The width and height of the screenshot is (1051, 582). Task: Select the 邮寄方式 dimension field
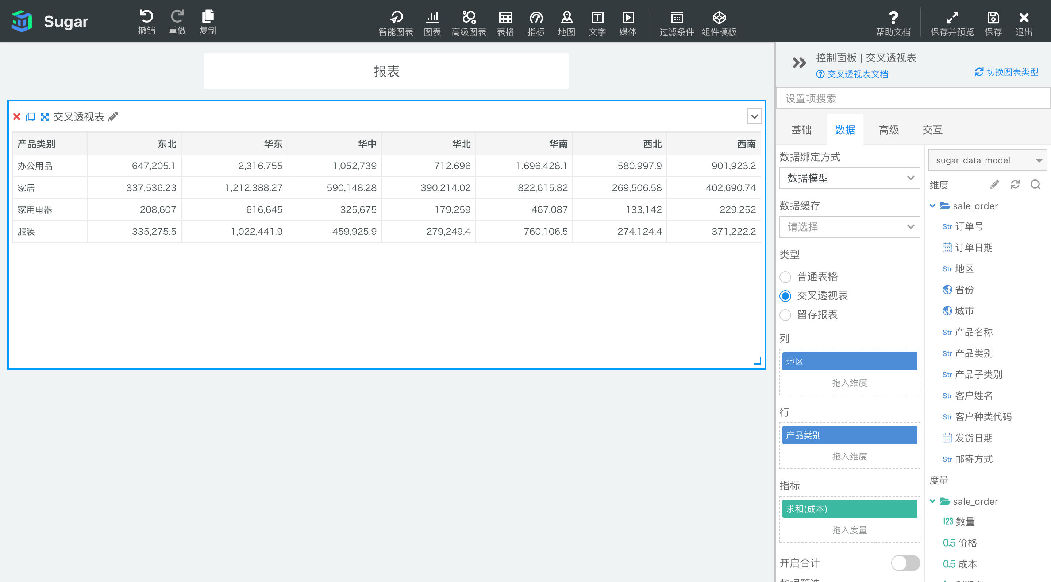coord(967,459)
